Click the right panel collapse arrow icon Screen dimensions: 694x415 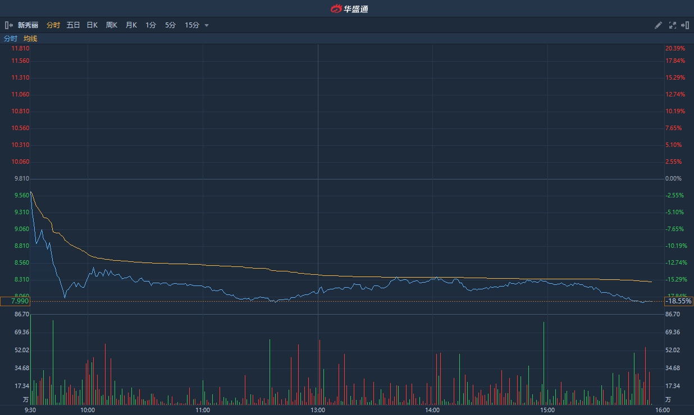685,25
